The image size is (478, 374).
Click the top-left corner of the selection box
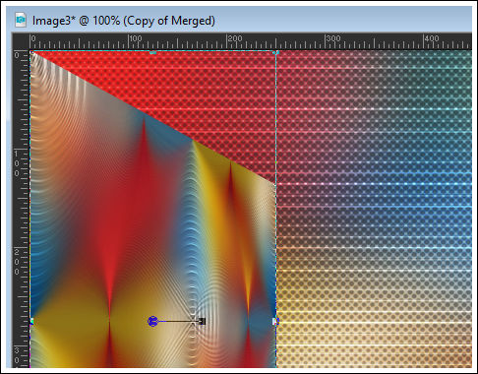coord(31,52)
